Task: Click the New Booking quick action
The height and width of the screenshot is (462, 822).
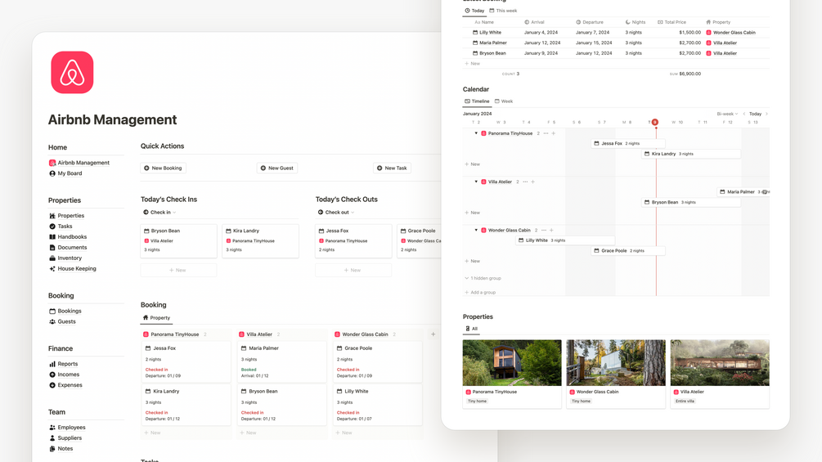Action: pos(163,168)
